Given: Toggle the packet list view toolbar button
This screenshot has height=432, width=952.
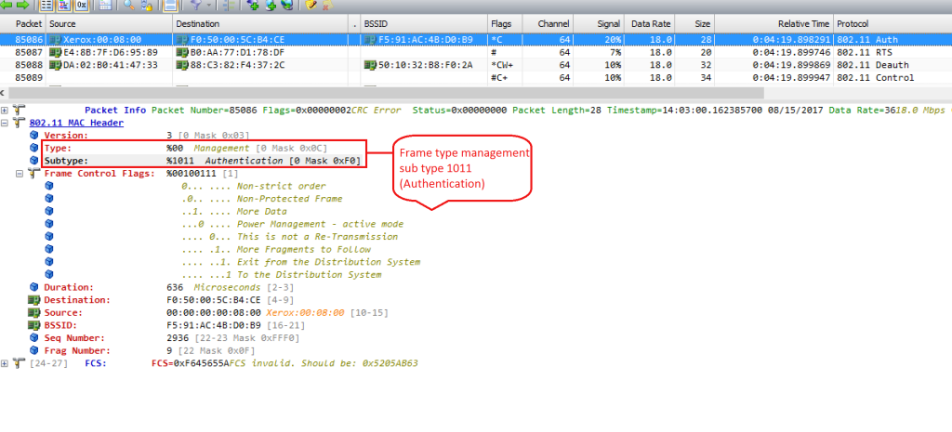Looking at the screenshot, I should (46, 5).
